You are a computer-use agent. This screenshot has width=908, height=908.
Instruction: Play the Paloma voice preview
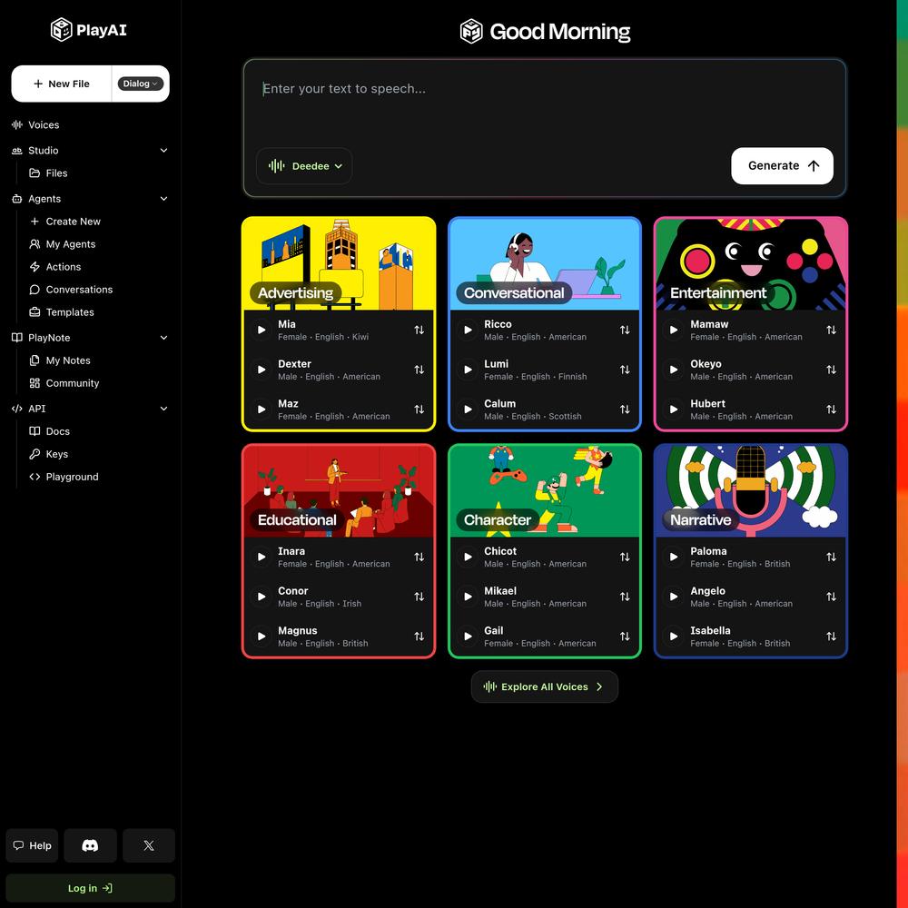pyautogui.click(x=674, y=558)
